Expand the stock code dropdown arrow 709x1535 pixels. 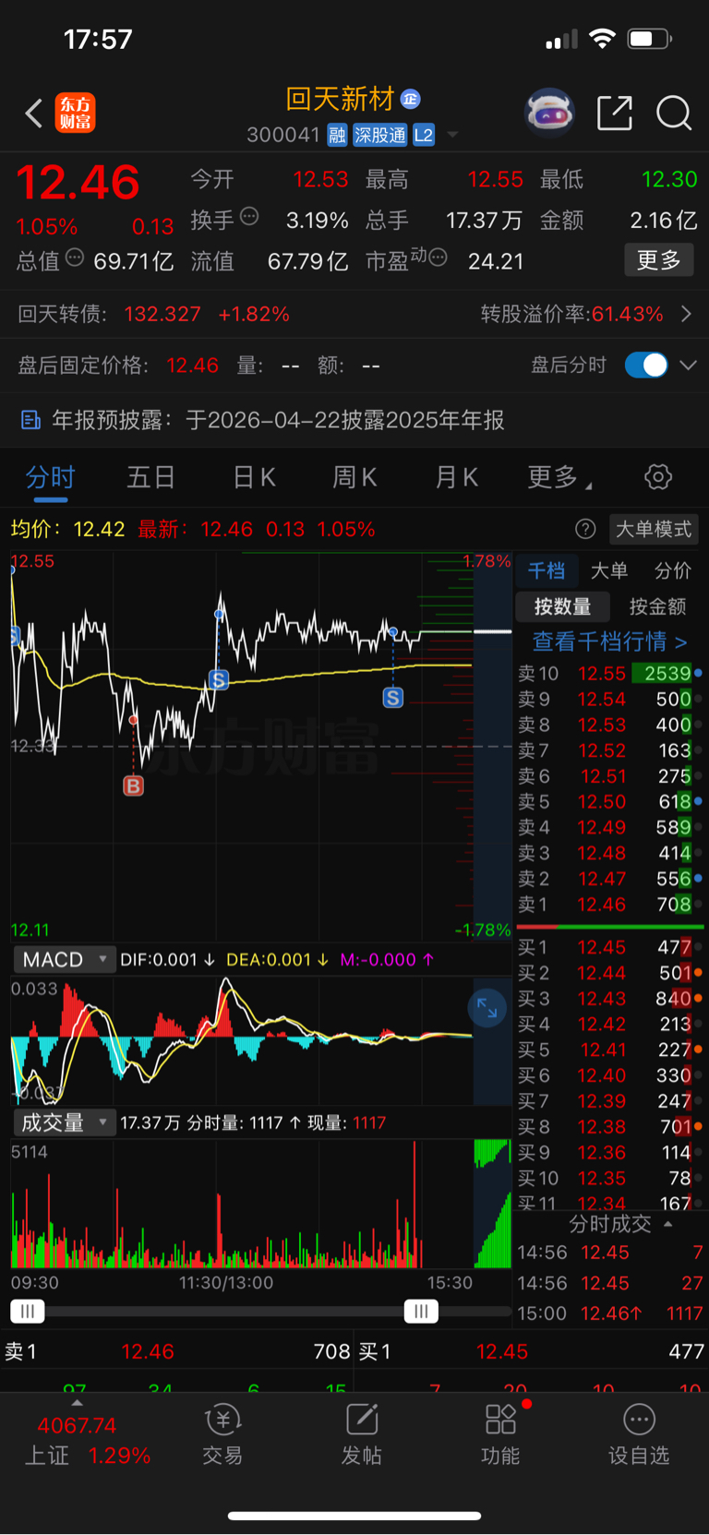click(452, 135)
